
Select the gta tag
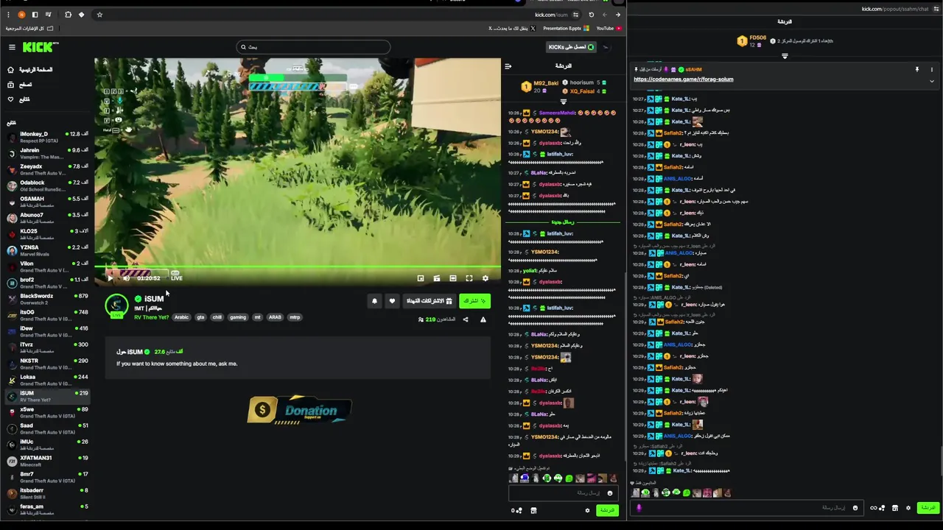click(x=200, y=317)
